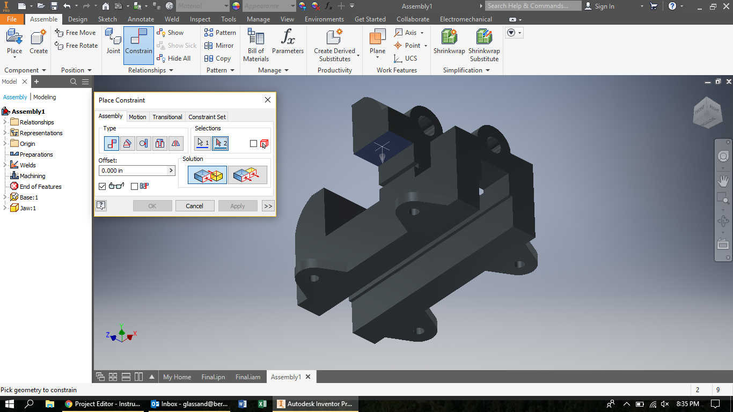Image resolution: width=733 pixels, height=412 pixels.
Task: Open the Parameters dialog
Action: pos(288,42)
